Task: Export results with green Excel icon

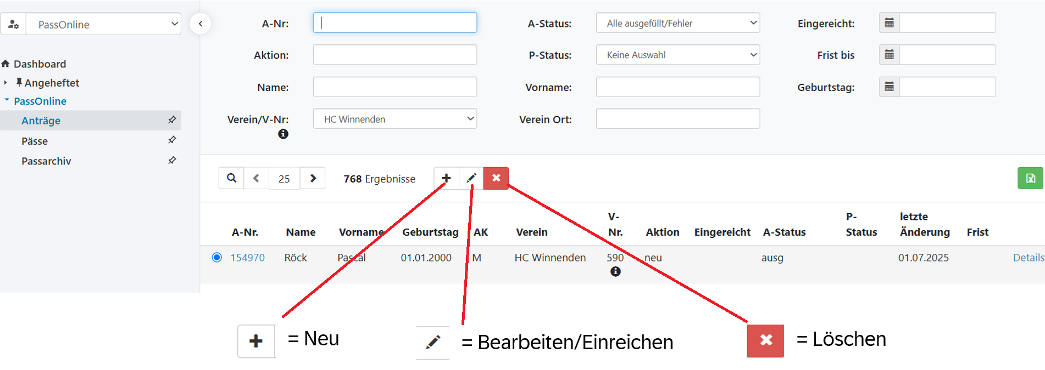Action: [x=1030, y=178]
